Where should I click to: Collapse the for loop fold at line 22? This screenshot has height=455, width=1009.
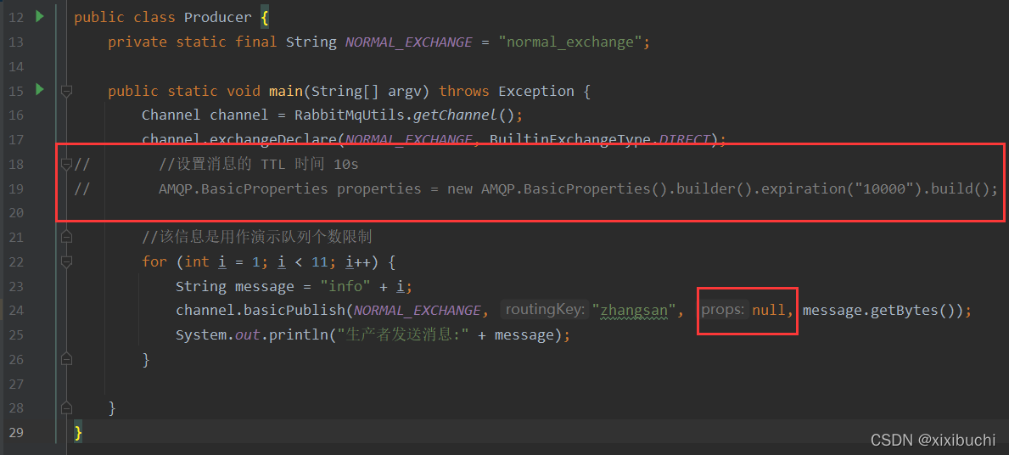click(65, 262)
